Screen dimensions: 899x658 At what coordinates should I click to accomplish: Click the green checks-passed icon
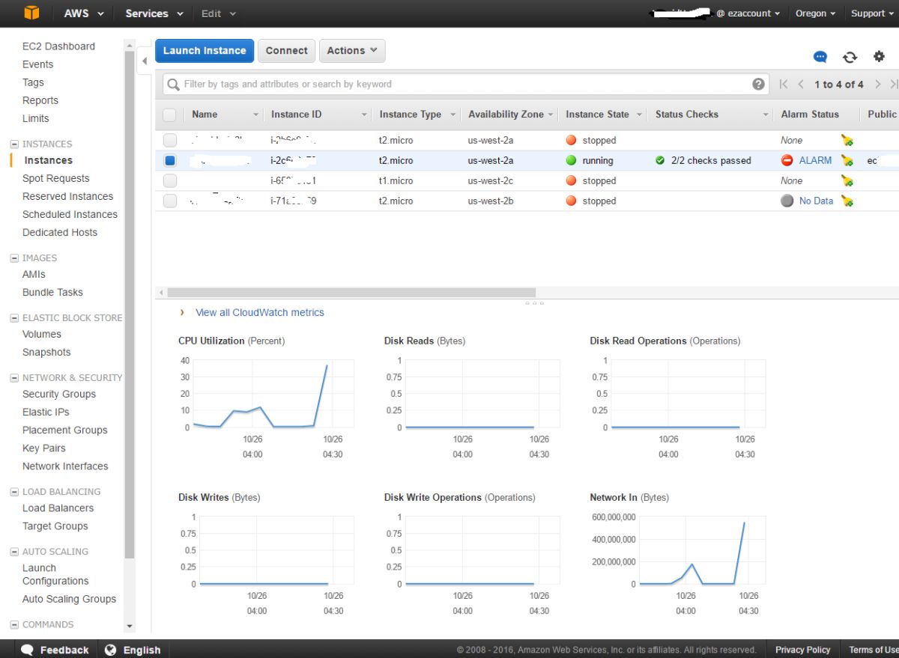click(660, 160)
